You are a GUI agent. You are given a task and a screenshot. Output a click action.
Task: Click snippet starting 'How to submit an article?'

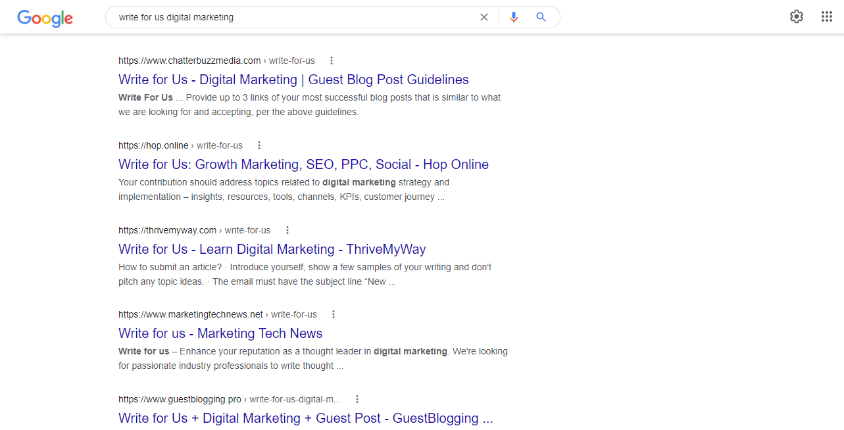[305, 274]
